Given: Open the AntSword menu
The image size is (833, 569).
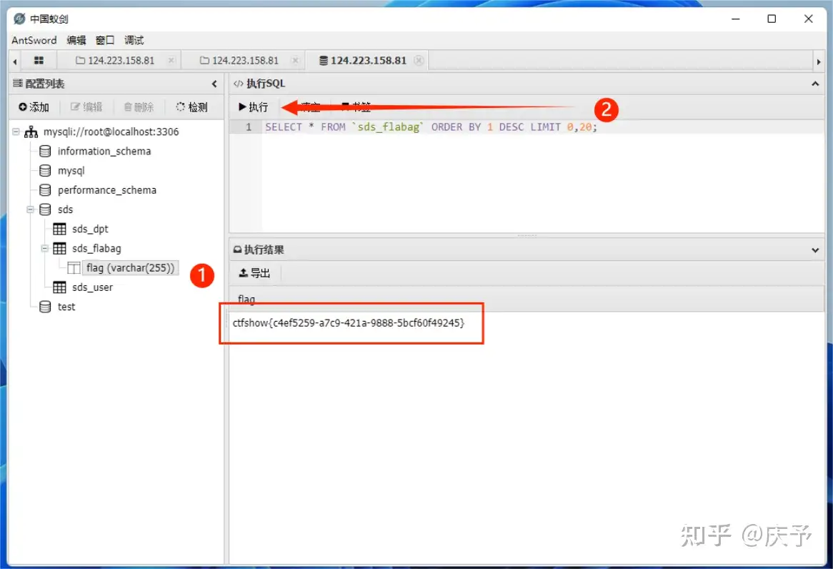Looking at the screenshot, I should (x=34, y=40).
